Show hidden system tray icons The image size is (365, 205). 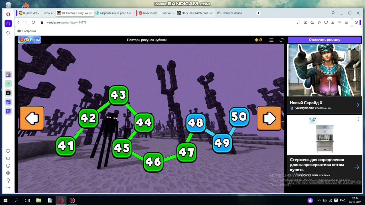pyautogui.click(x=319, y=200)
